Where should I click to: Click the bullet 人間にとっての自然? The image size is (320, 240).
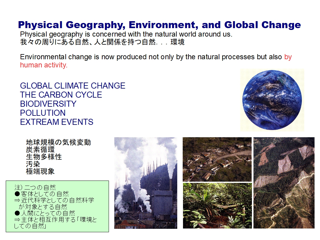45,213
